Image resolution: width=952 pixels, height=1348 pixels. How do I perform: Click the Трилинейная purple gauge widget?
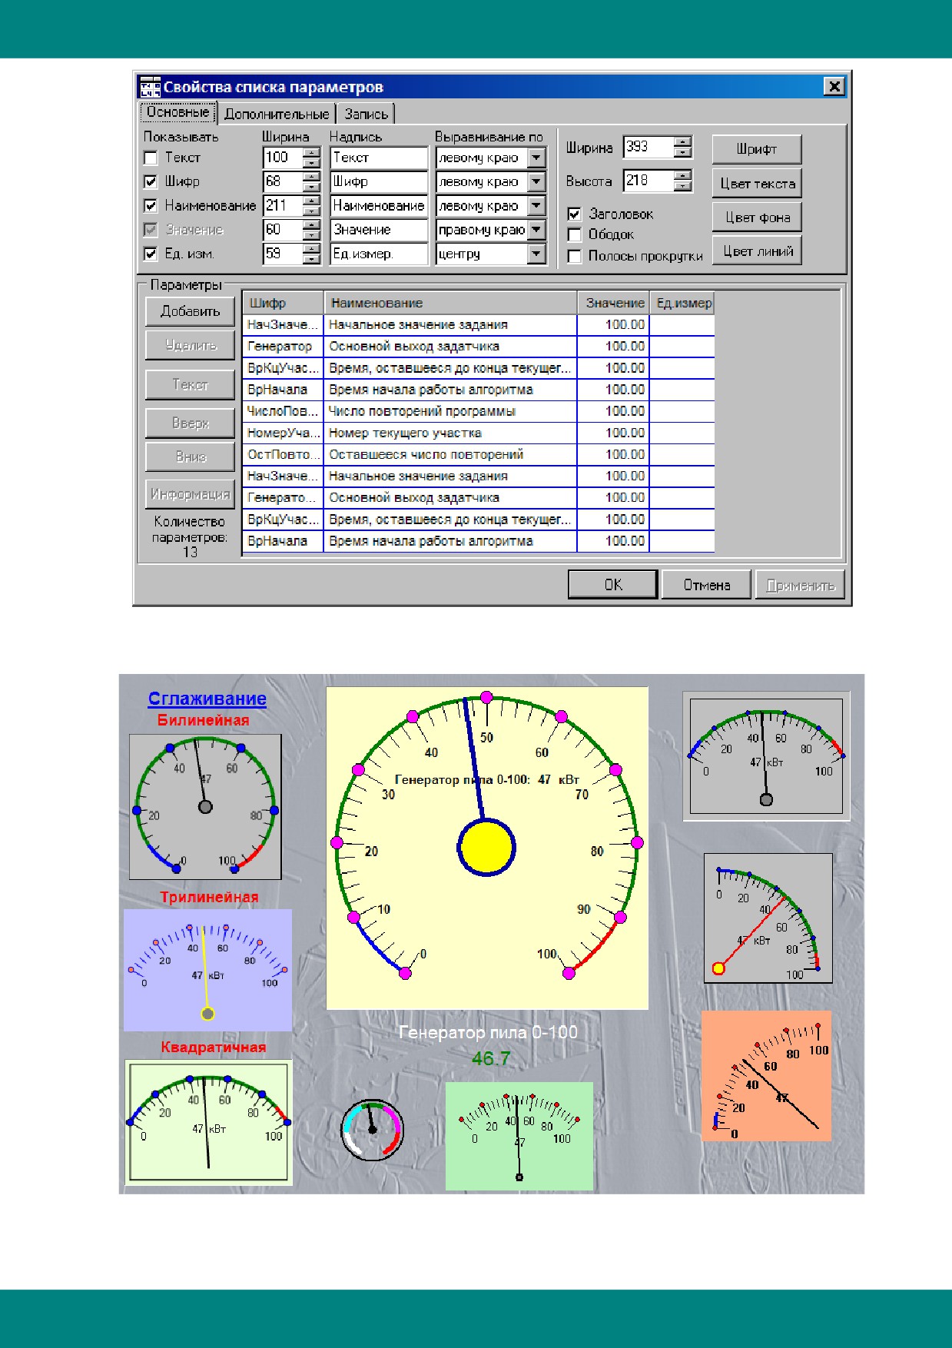tap(207, 970)
